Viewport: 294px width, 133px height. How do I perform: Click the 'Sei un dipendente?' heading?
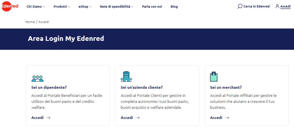coord(49,88)
